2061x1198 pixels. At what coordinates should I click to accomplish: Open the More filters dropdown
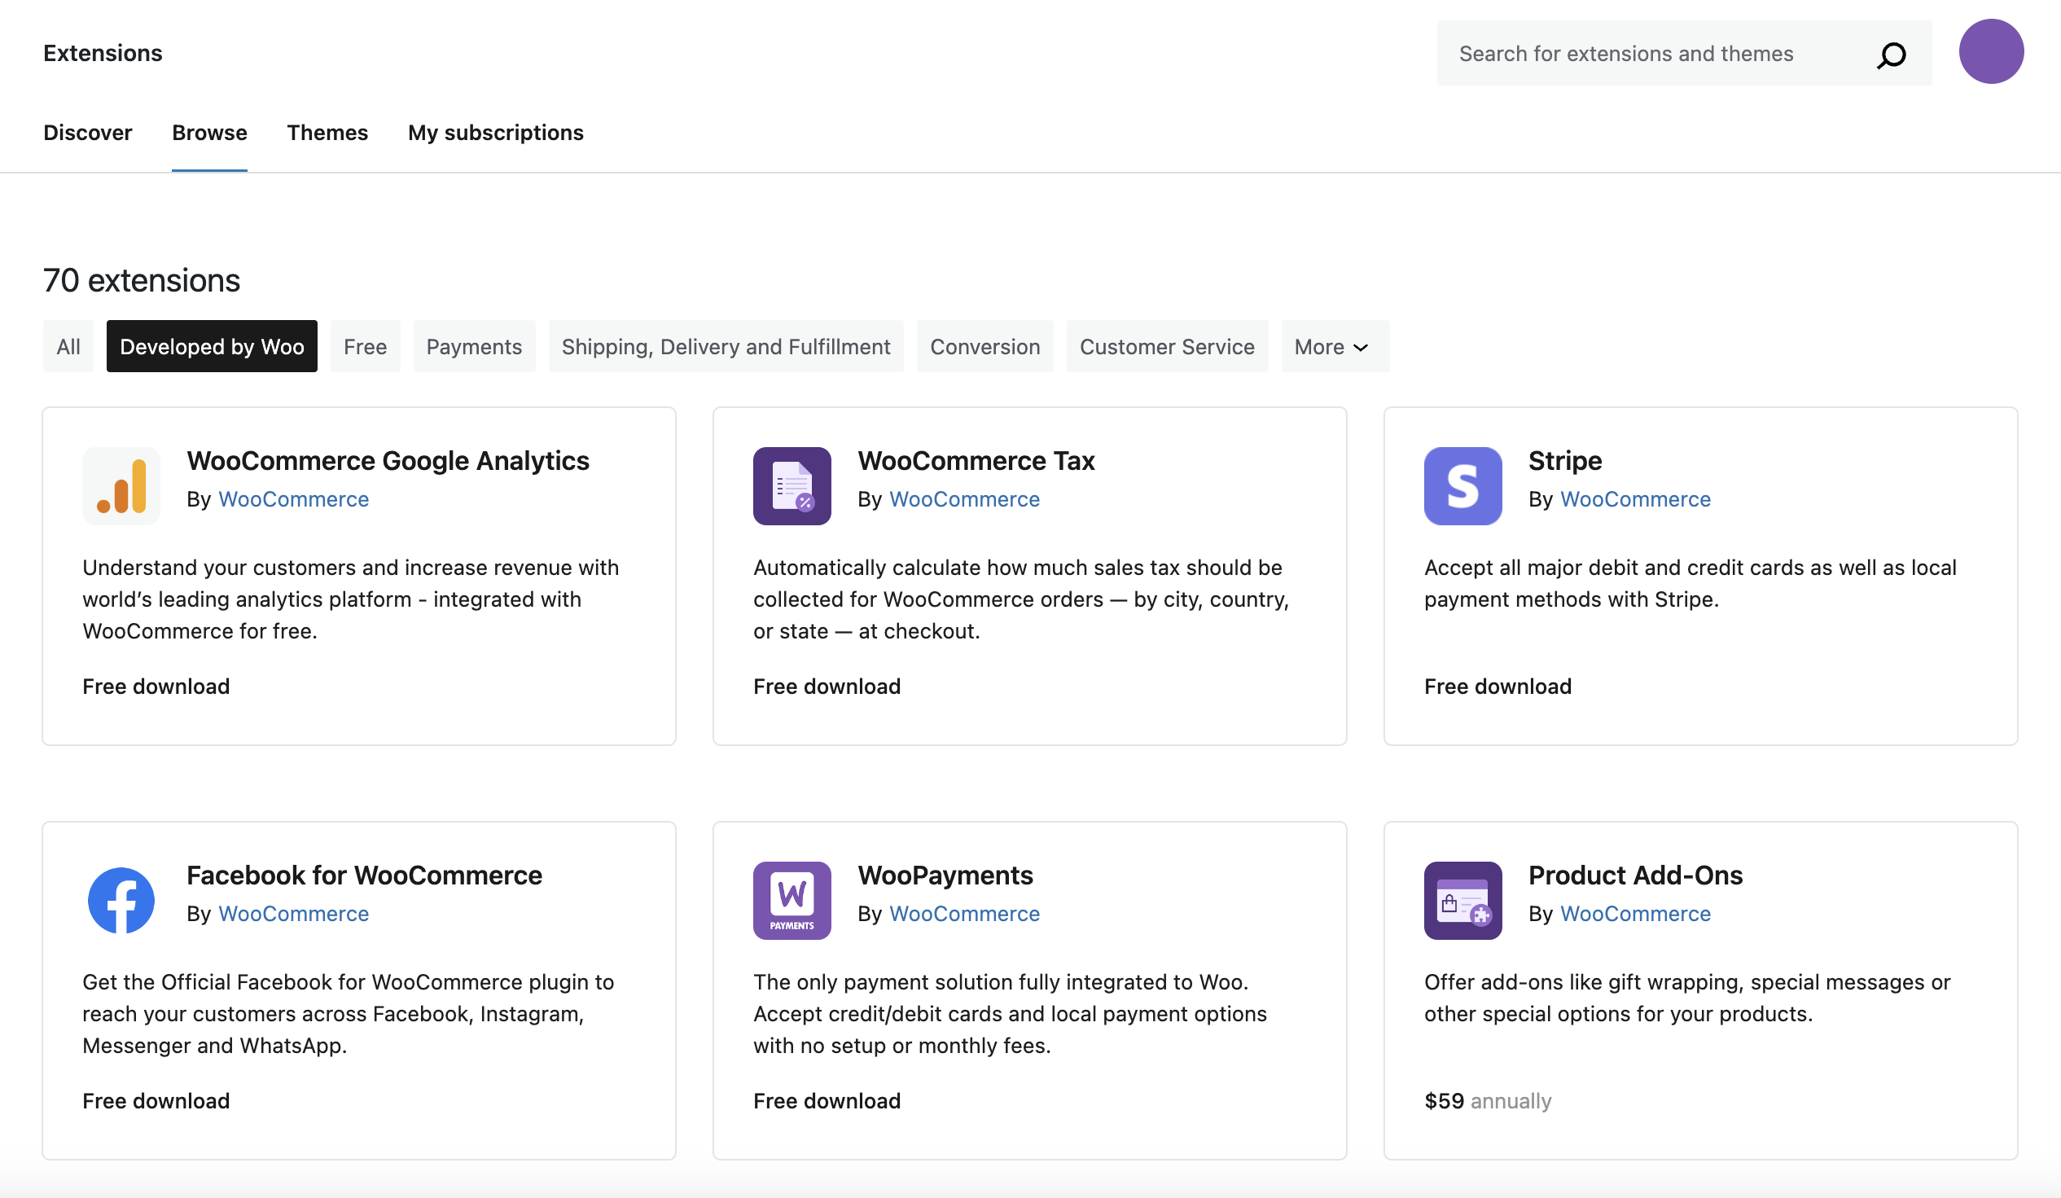click(1333, 346)
